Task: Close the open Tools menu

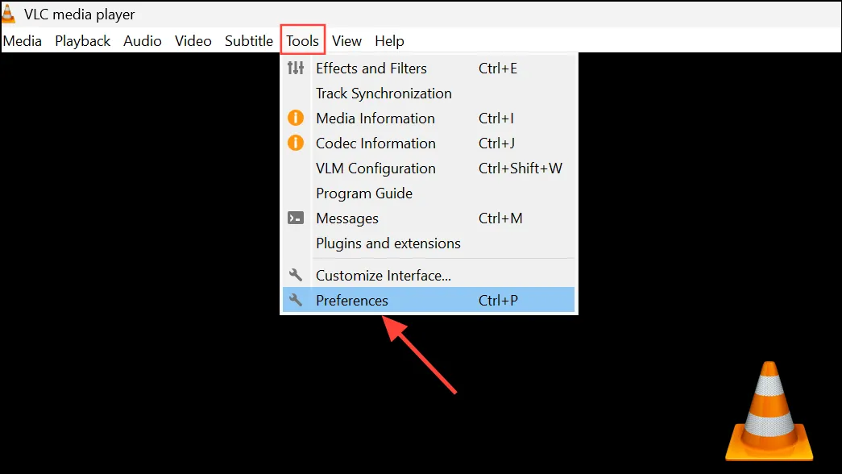Action: 302,41
